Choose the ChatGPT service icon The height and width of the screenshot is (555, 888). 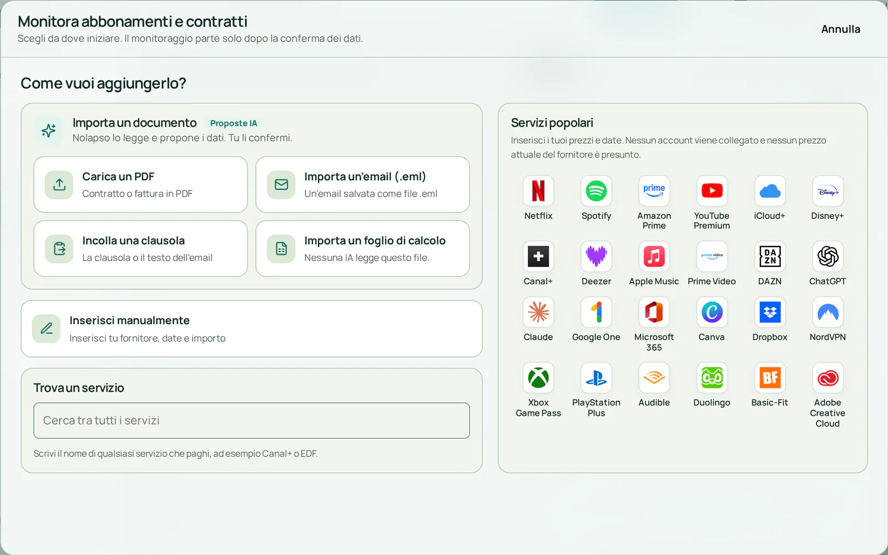click(x=828, y=256)
